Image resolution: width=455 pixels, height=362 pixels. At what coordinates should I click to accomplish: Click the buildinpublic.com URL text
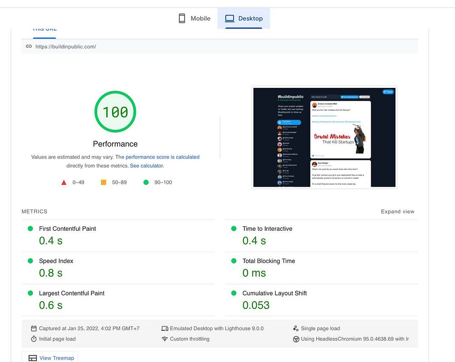coord(66,47)
